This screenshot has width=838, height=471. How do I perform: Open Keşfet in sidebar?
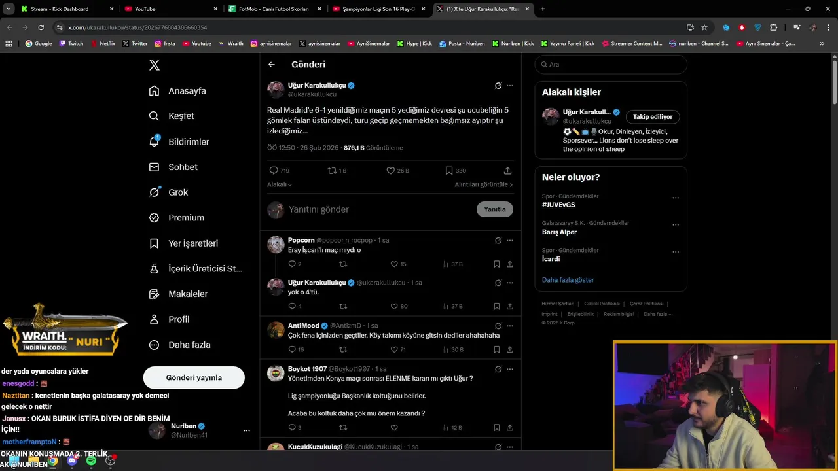[x=172, y=116]
